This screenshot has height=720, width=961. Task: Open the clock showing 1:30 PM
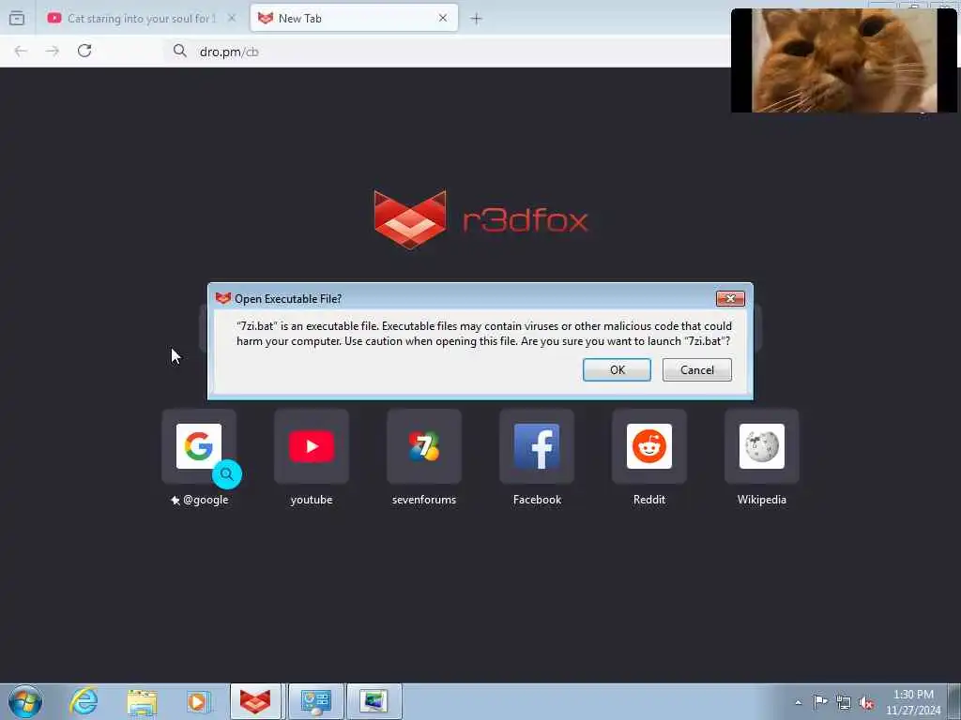point(913,701)
